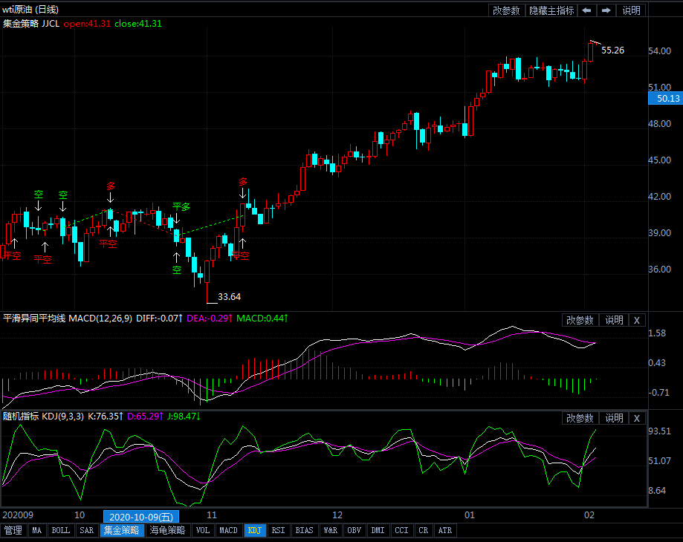Switch to 海龟策略 strategy tab
The height and width of the screenshot is (542, 683).
click(167, 530)
